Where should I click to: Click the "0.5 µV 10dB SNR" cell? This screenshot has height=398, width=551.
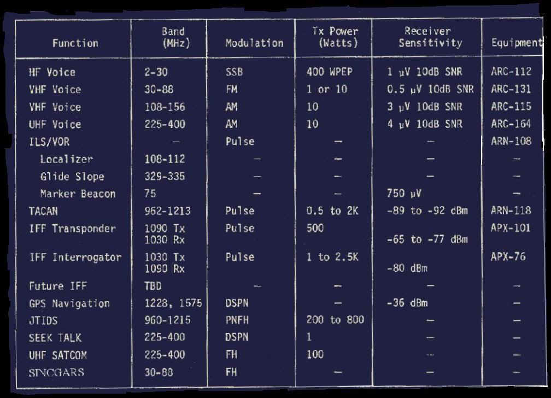point(431,89)
